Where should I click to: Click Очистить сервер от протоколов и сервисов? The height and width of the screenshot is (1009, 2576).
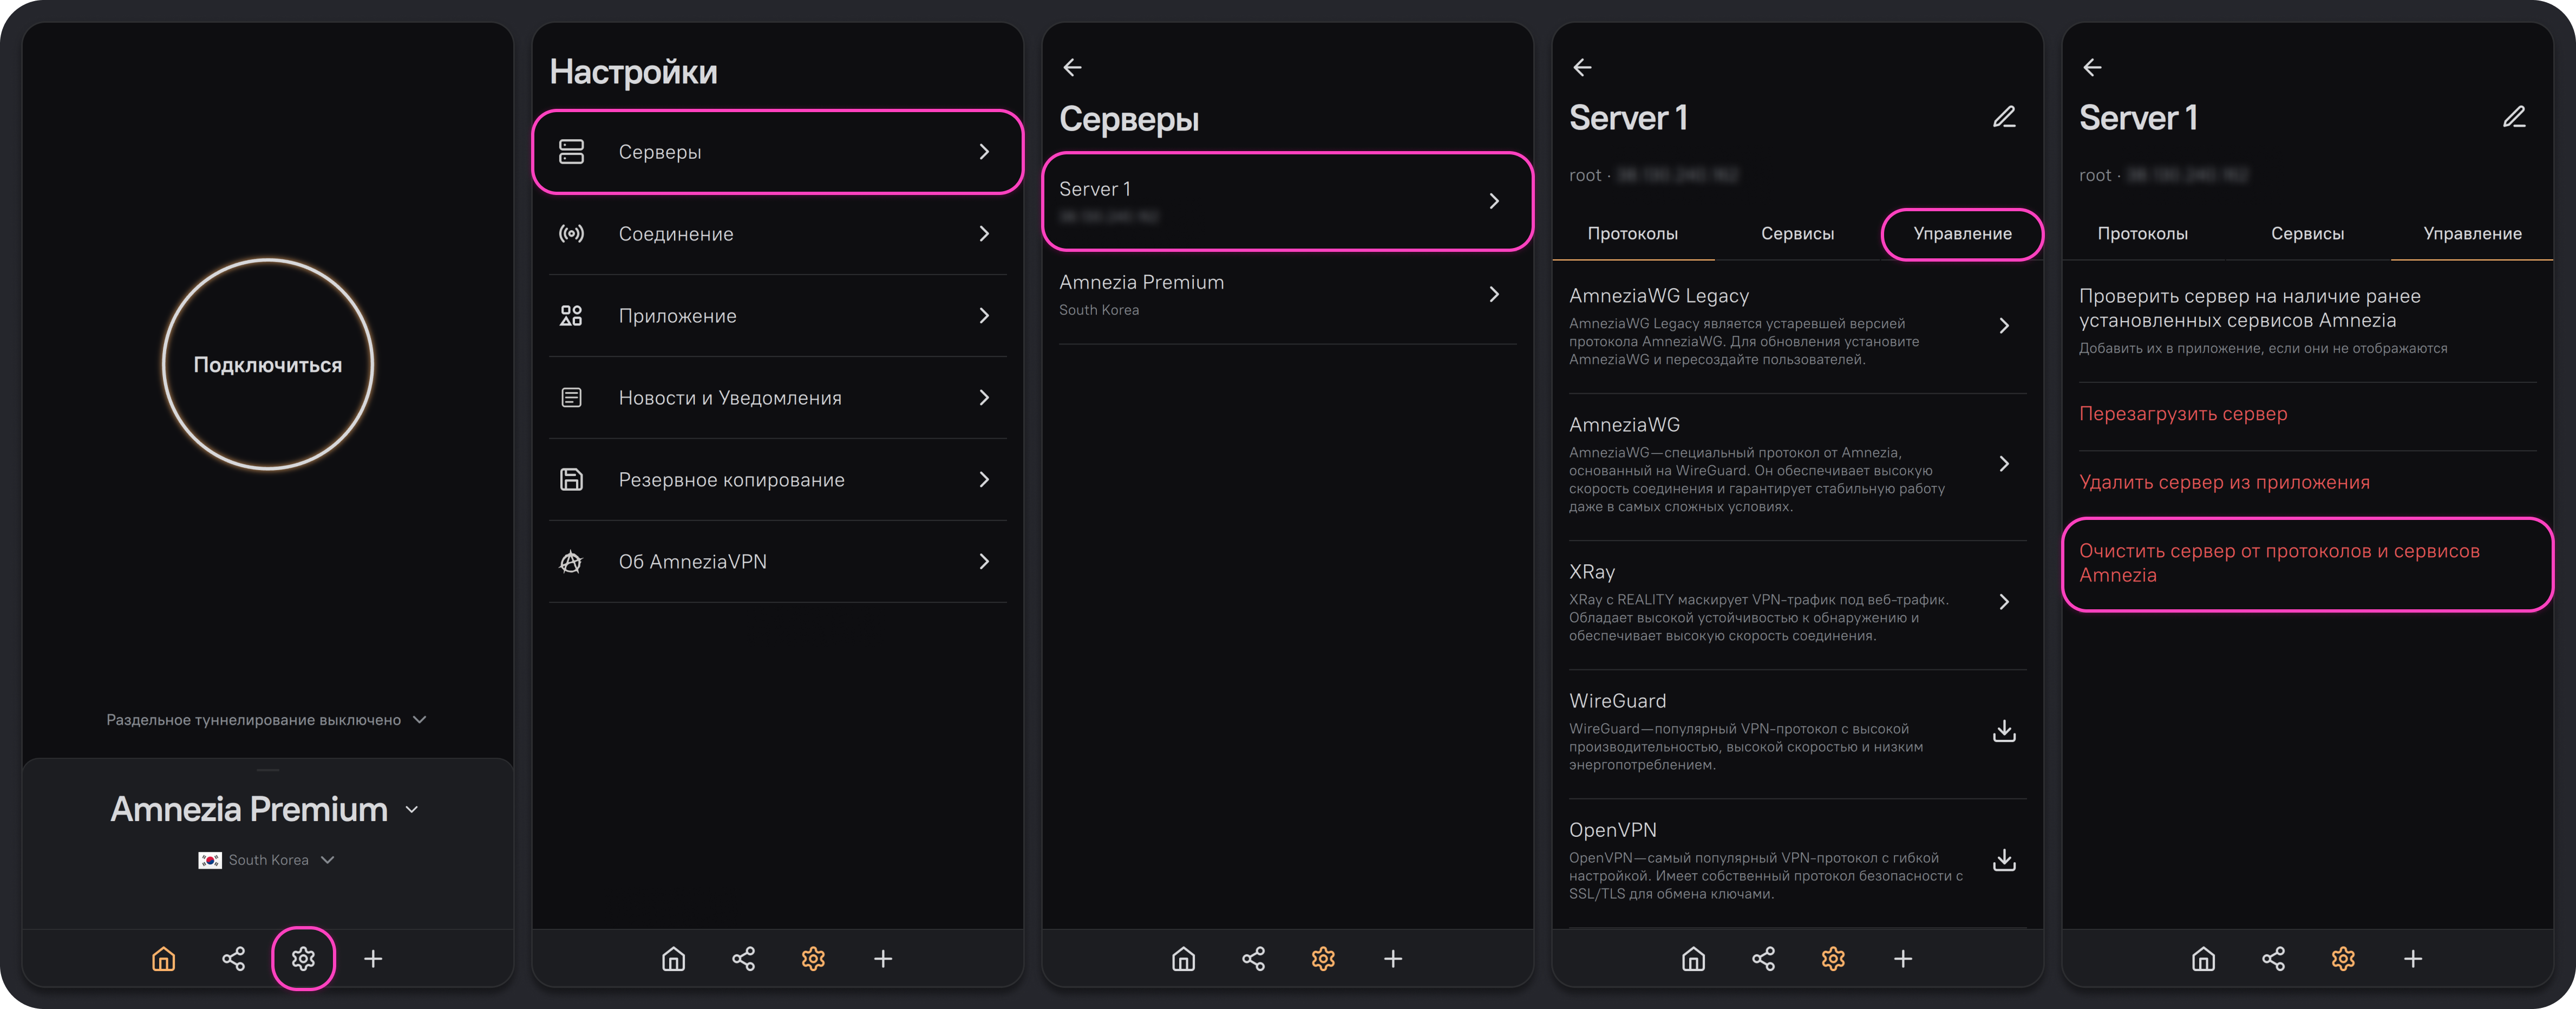(x=2279, y=563)
